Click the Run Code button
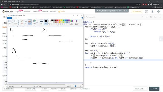 (140, 89)
